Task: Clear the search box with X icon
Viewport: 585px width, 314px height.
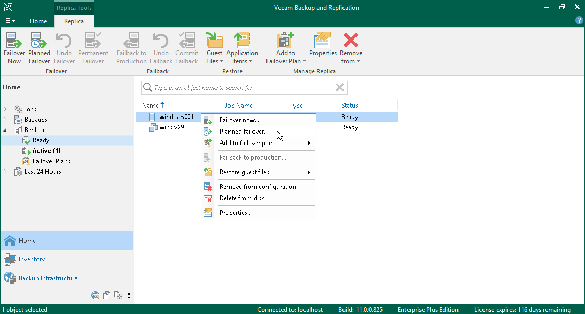Action: pyautogui.click(x=339, y=87)
